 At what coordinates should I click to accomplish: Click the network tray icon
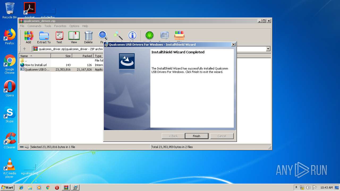(x=302, y=188)
